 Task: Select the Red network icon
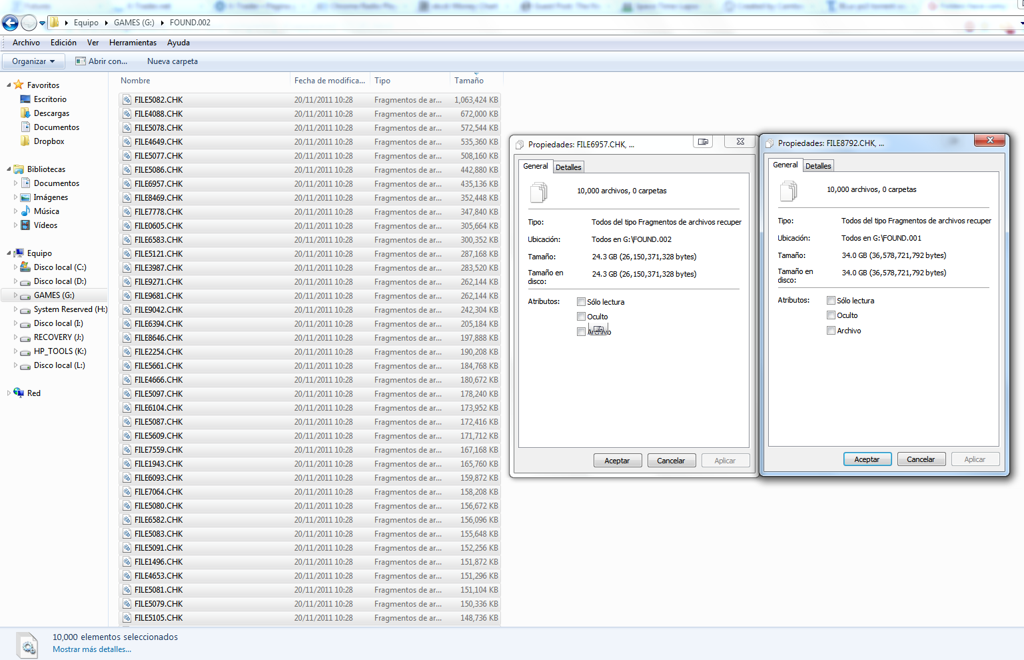pyautogui.click(x=19, y=393)
